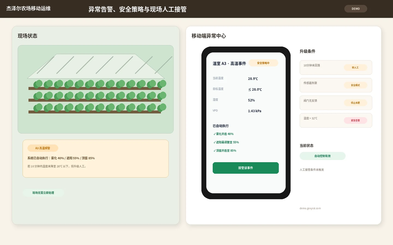Click the VPD label
Viewport: 393px width, 245px height.
[x=215, y=111]
